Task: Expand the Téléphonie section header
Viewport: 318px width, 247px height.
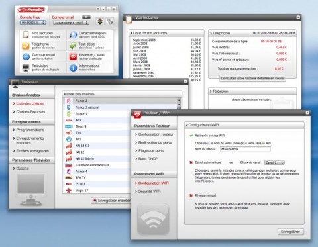Action: pyautogui.click(x=252, y=33)
